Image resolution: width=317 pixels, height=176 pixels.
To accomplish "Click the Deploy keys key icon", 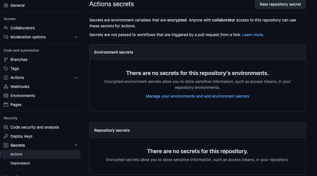I will tap(6, 136).
